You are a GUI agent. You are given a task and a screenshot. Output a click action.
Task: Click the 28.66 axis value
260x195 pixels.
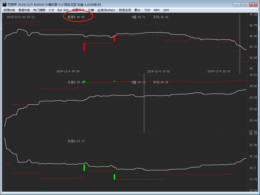[x=253, y=109]
